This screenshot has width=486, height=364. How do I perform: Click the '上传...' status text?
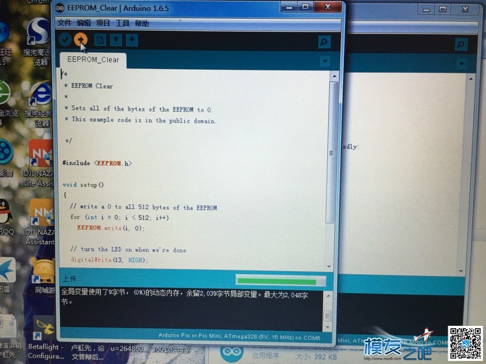71,279
